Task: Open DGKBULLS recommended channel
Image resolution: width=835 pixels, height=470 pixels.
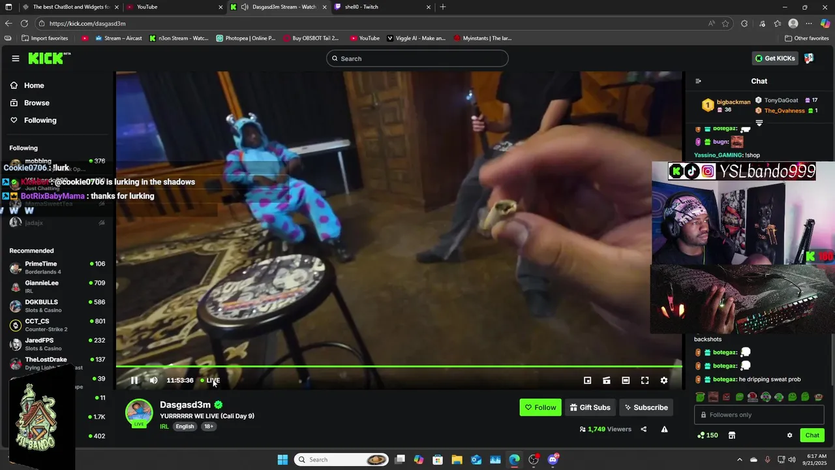Action: pos(57,305)
